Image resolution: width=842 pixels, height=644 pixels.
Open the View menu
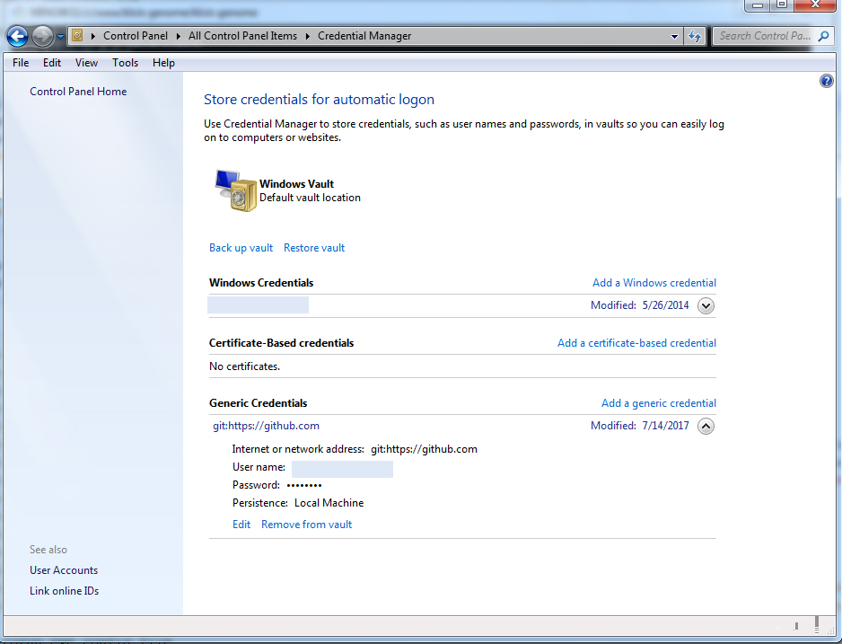pyautogui.click(x=86, y=63)
